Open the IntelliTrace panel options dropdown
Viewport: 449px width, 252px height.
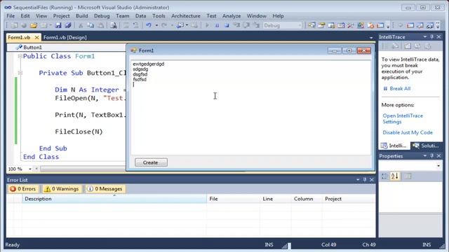[425, 37]
